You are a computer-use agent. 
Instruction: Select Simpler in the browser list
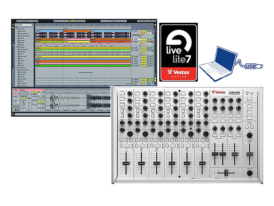22,45
